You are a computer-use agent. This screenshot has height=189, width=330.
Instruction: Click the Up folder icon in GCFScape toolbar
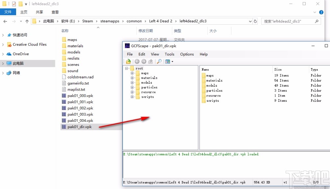coord(151,61)
